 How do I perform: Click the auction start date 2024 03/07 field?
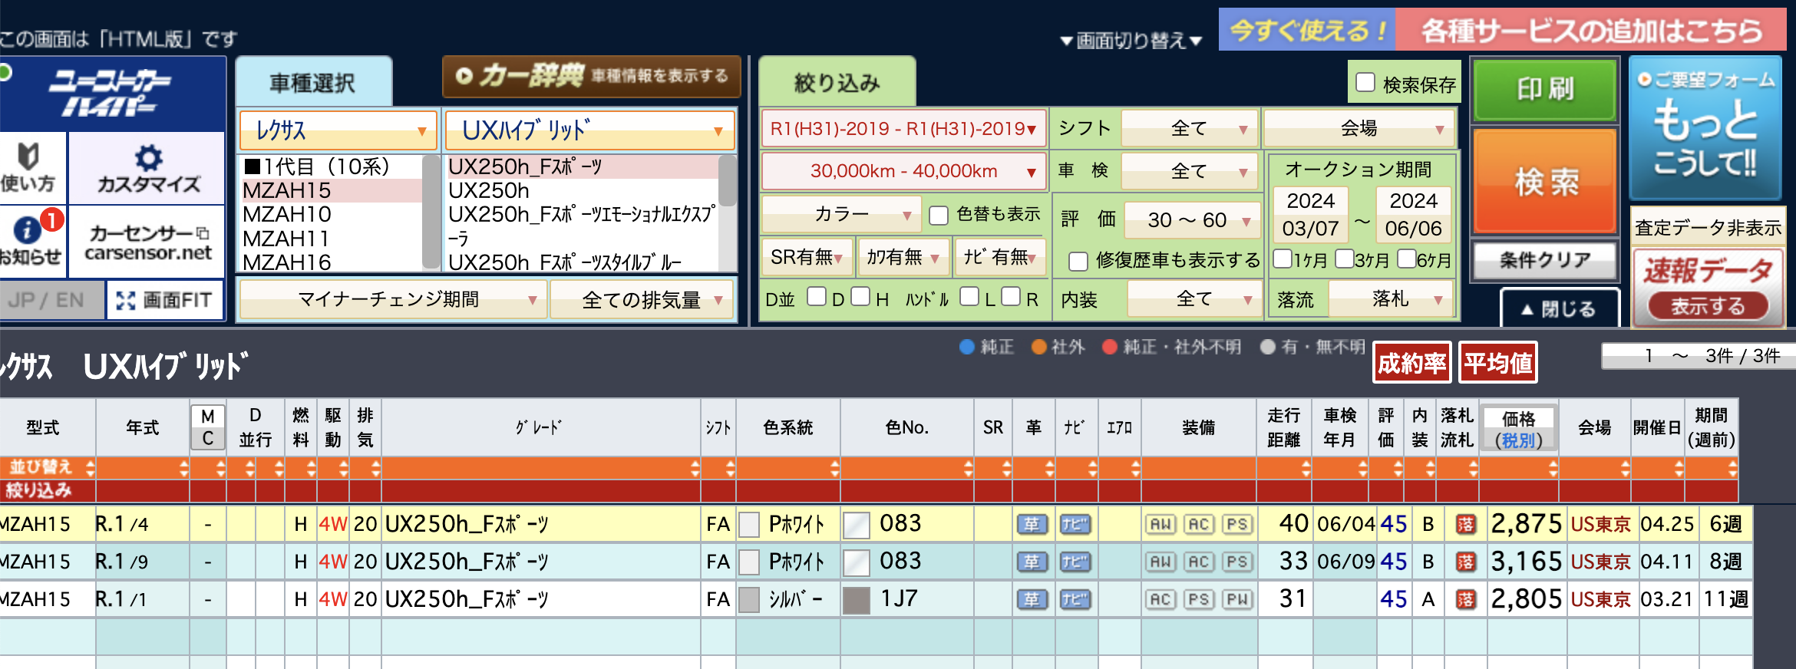pos(1310,214)
